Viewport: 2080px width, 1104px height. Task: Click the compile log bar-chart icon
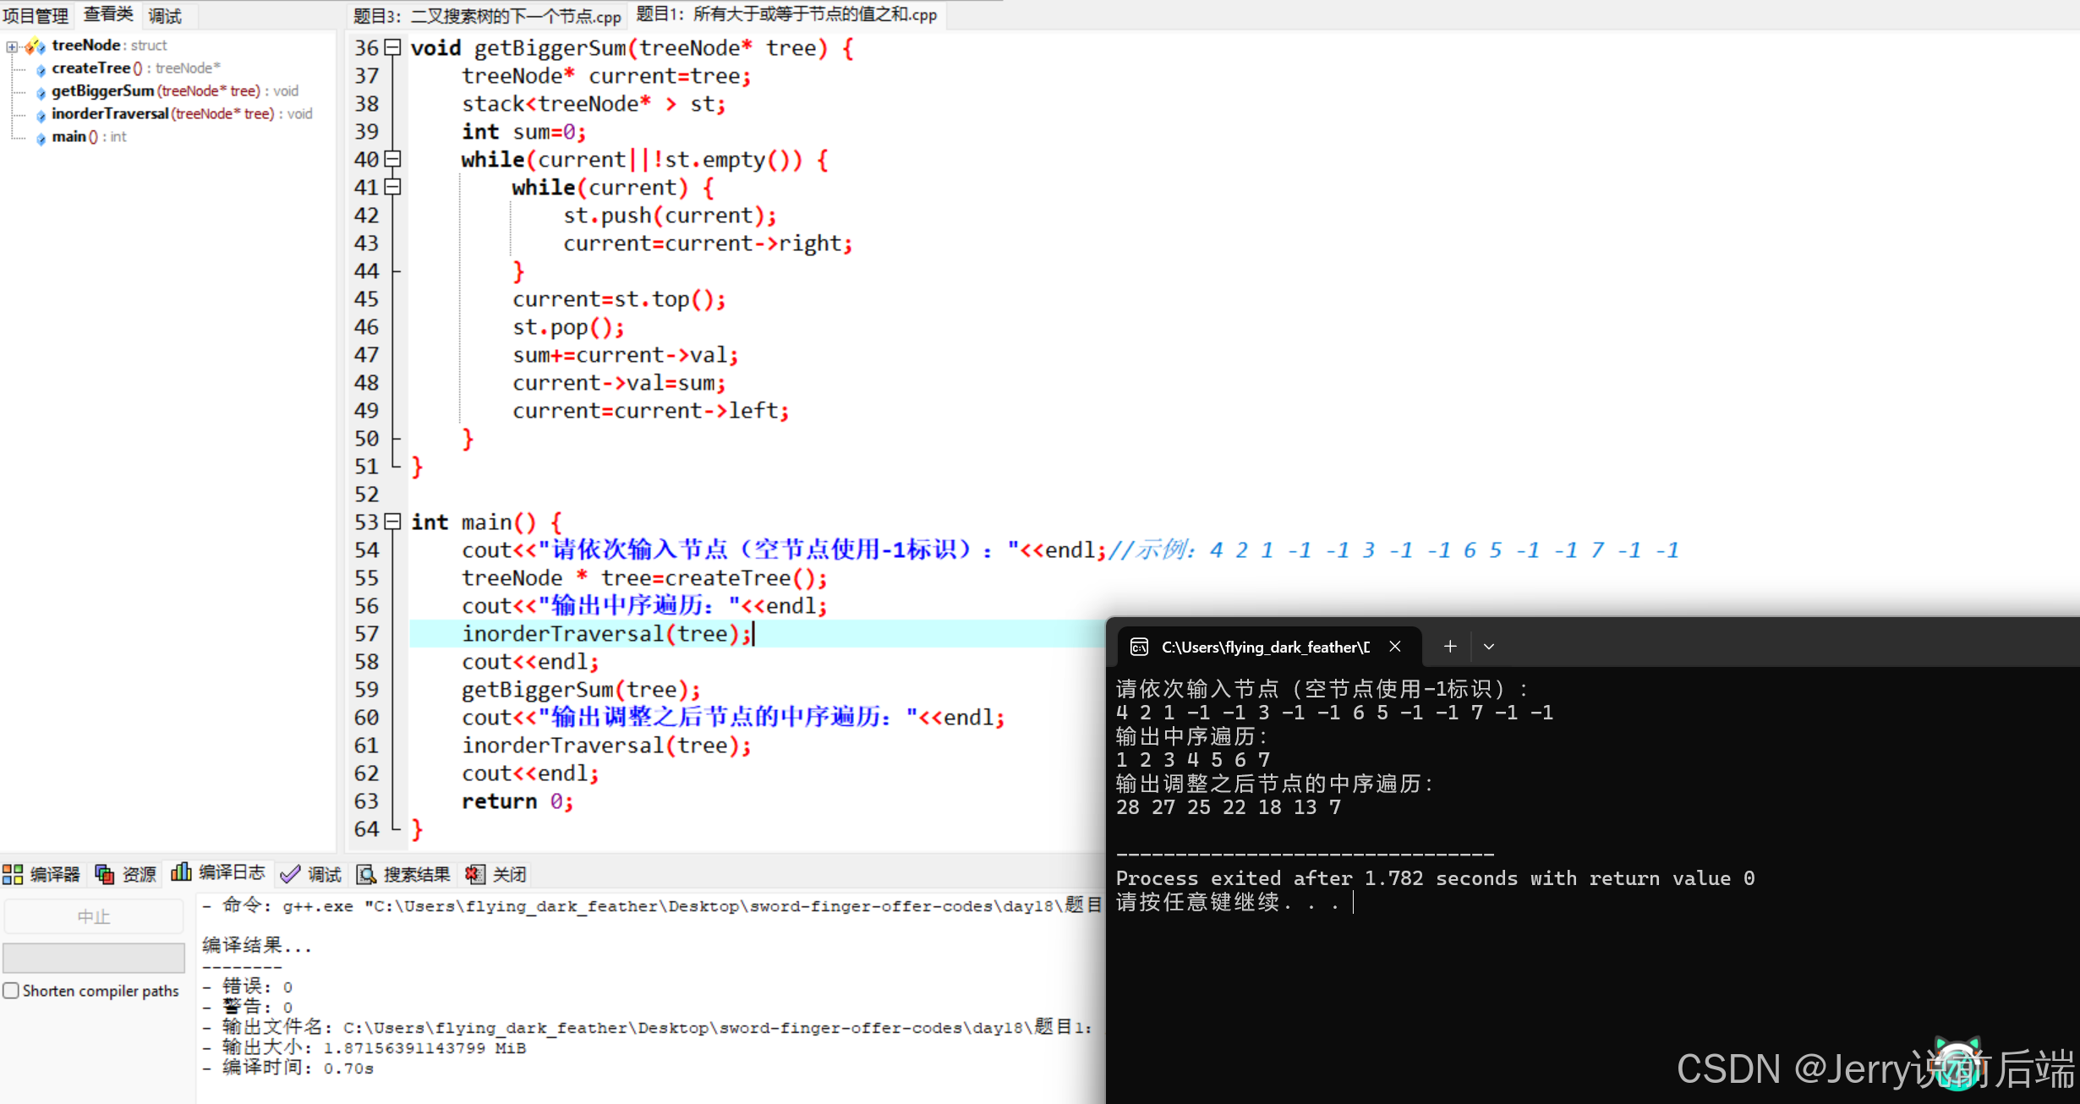(x=181, y=872)
